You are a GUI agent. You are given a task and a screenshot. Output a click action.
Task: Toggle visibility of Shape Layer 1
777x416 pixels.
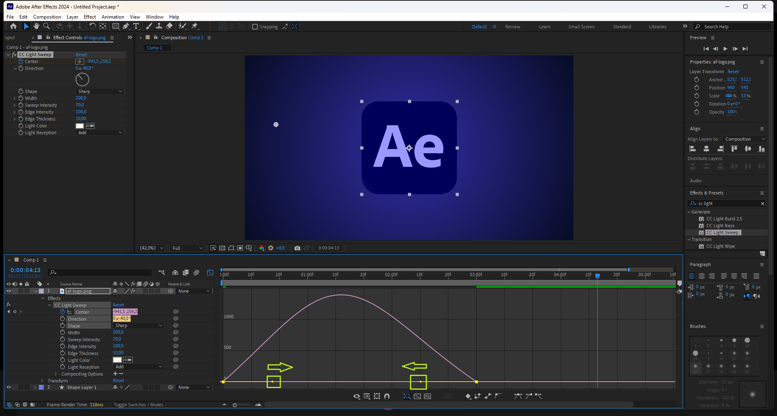(x=8, y=387)
